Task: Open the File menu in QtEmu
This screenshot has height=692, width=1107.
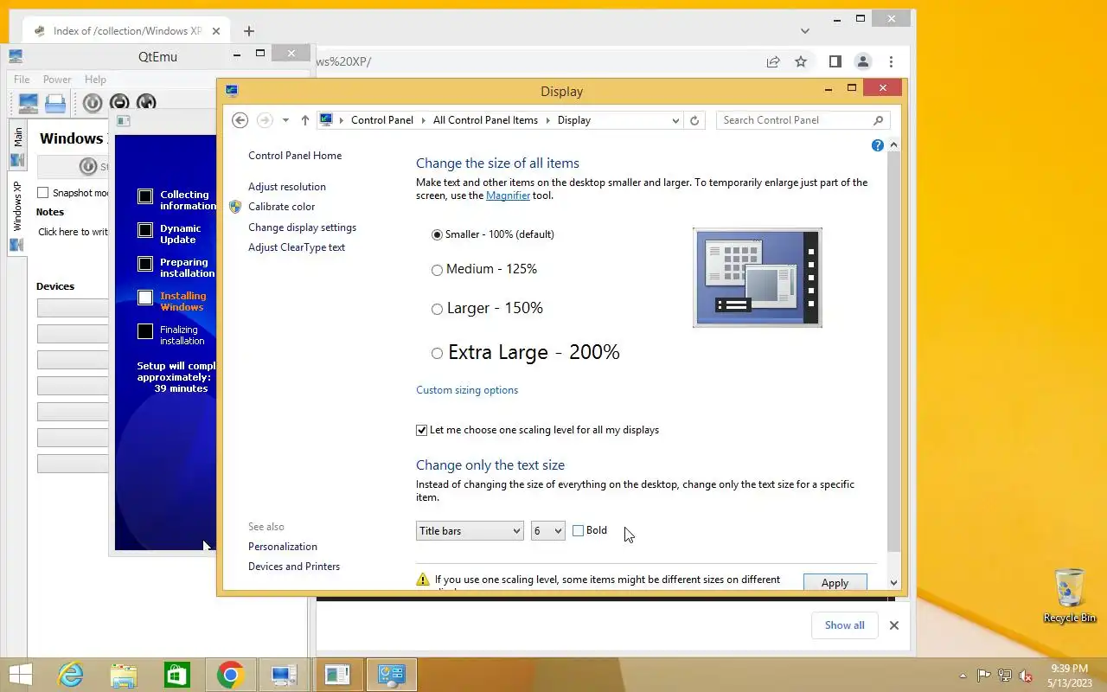Action: [22, 80]
